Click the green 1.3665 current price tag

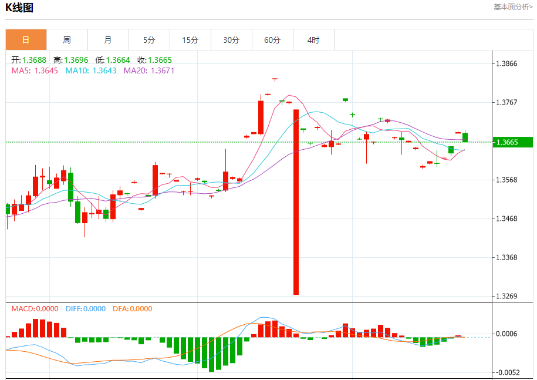pyautogui.click(x=513, y=142)
